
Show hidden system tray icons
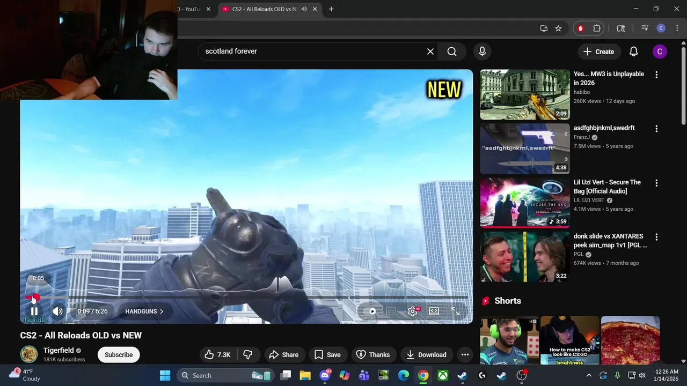pyautogui.click(x=589, y=375)
